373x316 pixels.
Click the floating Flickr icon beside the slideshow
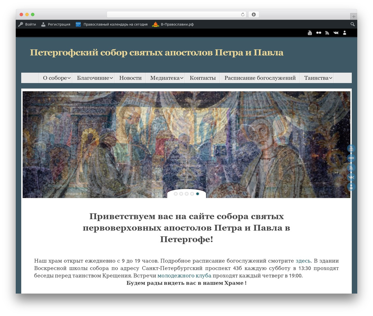coord(351,158)
